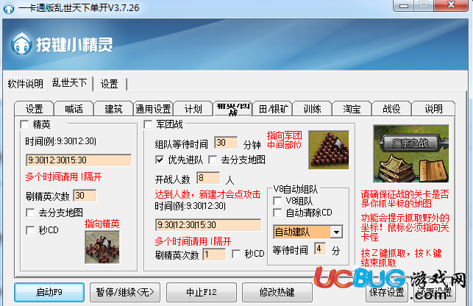Uncheck the 优先进队 checkbox
This screenshot has height=306, width=473.
pyautogui.click(x=160, y=160)
